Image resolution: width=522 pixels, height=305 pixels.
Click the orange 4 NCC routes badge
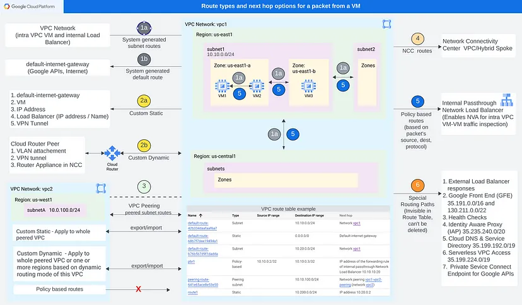[417, 39]
